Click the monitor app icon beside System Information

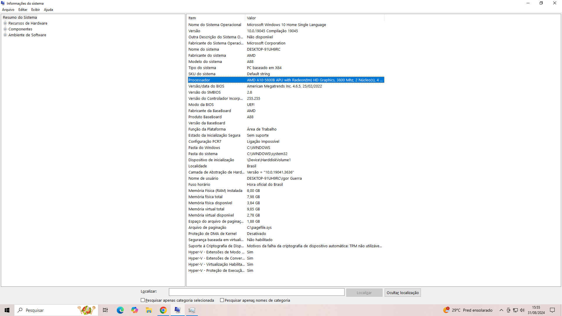192,310
